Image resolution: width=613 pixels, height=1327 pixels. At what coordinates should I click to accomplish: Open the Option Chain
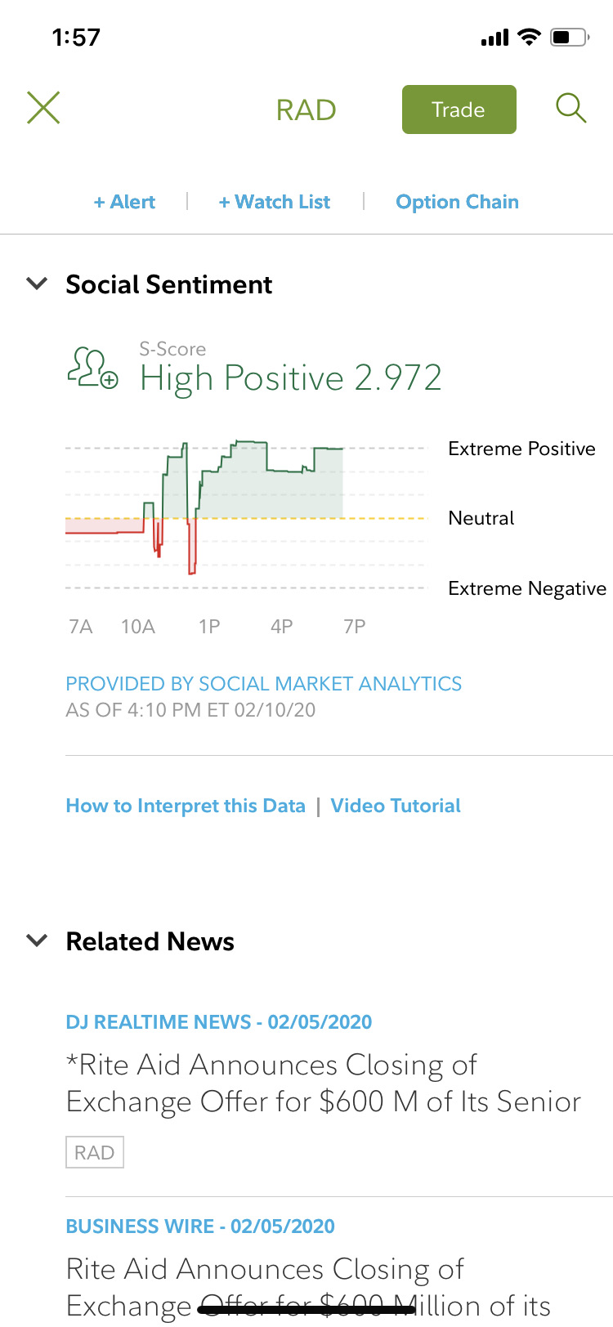457,202
